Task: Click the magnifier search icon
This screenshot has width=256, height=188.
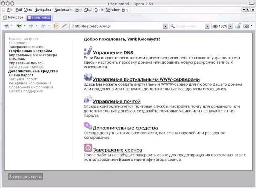Action: 172,26
